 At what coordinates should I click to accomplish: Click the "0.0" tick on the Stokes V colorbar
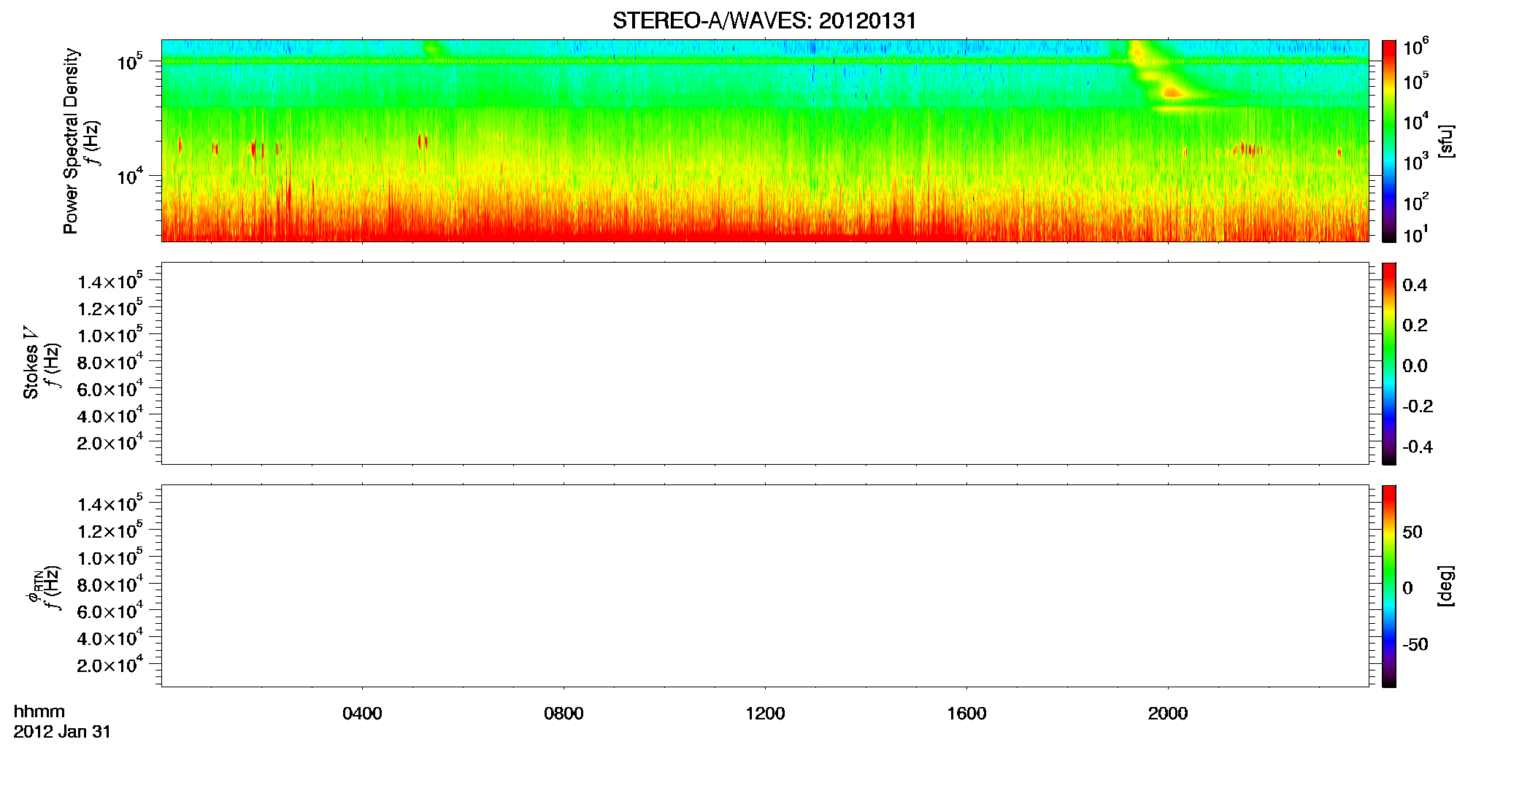(1415, 366)
